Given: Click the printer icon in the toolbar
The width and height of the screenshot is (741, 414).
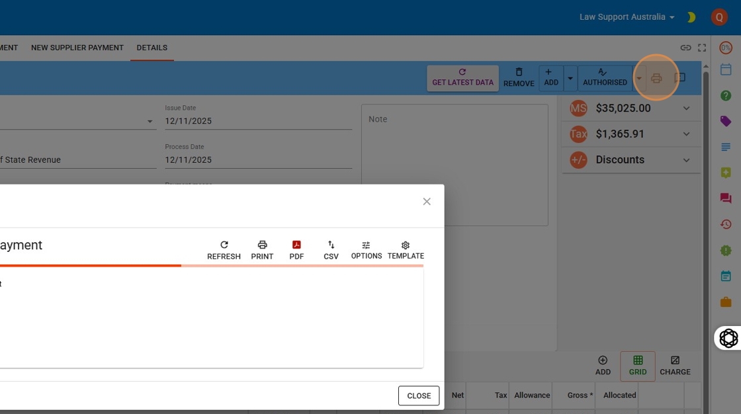Looking at the screenshot, I should coord(656,78).
